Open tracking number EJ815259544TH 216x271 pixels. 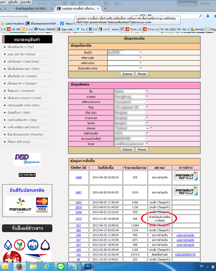click(185, 255)
